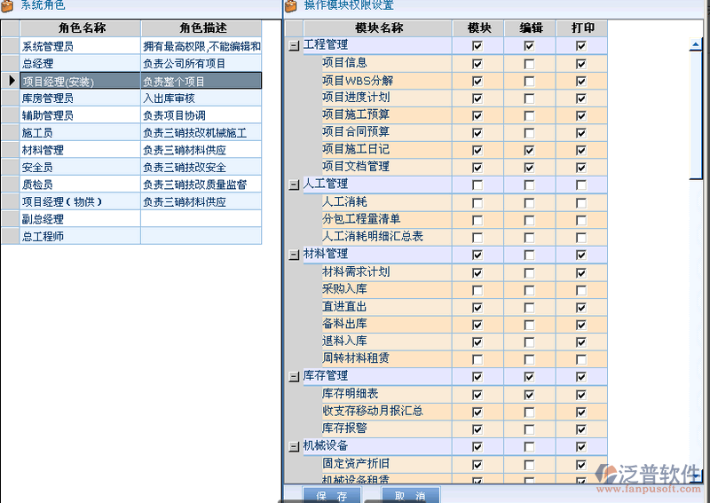
Task: Click 项目施工预算 module name
Action: (x=356, y=114)
